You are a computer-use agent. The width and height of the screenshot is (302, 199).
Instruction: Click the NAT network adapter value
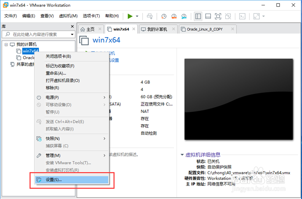coord(145,112)
